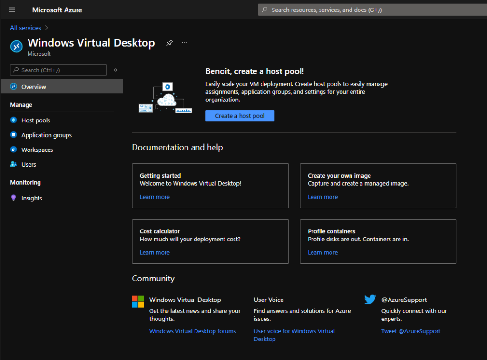Viewport: 487px width, 360px height.
Task: Click the breadcrumb chevron after All services
Action: pos(47,28)
